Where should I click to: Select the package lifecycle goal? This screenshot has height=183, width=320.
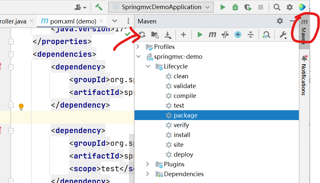point(216,115)
